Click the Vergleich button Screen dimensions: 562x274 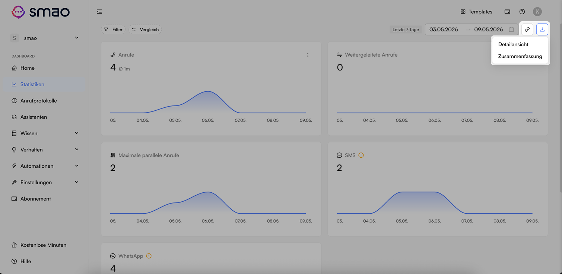[x=145, y=29]
